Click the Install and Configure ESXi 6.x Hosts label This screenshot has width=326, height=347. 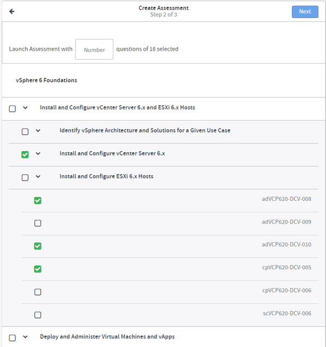106,176
